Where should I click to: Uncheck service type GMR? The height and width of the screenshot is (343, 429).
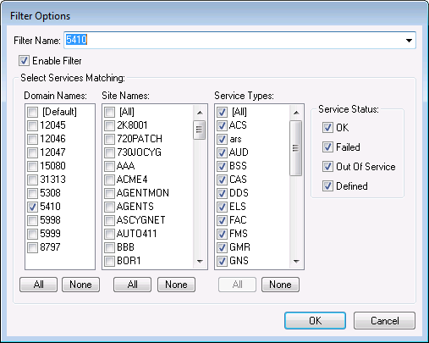coord(222,247)
